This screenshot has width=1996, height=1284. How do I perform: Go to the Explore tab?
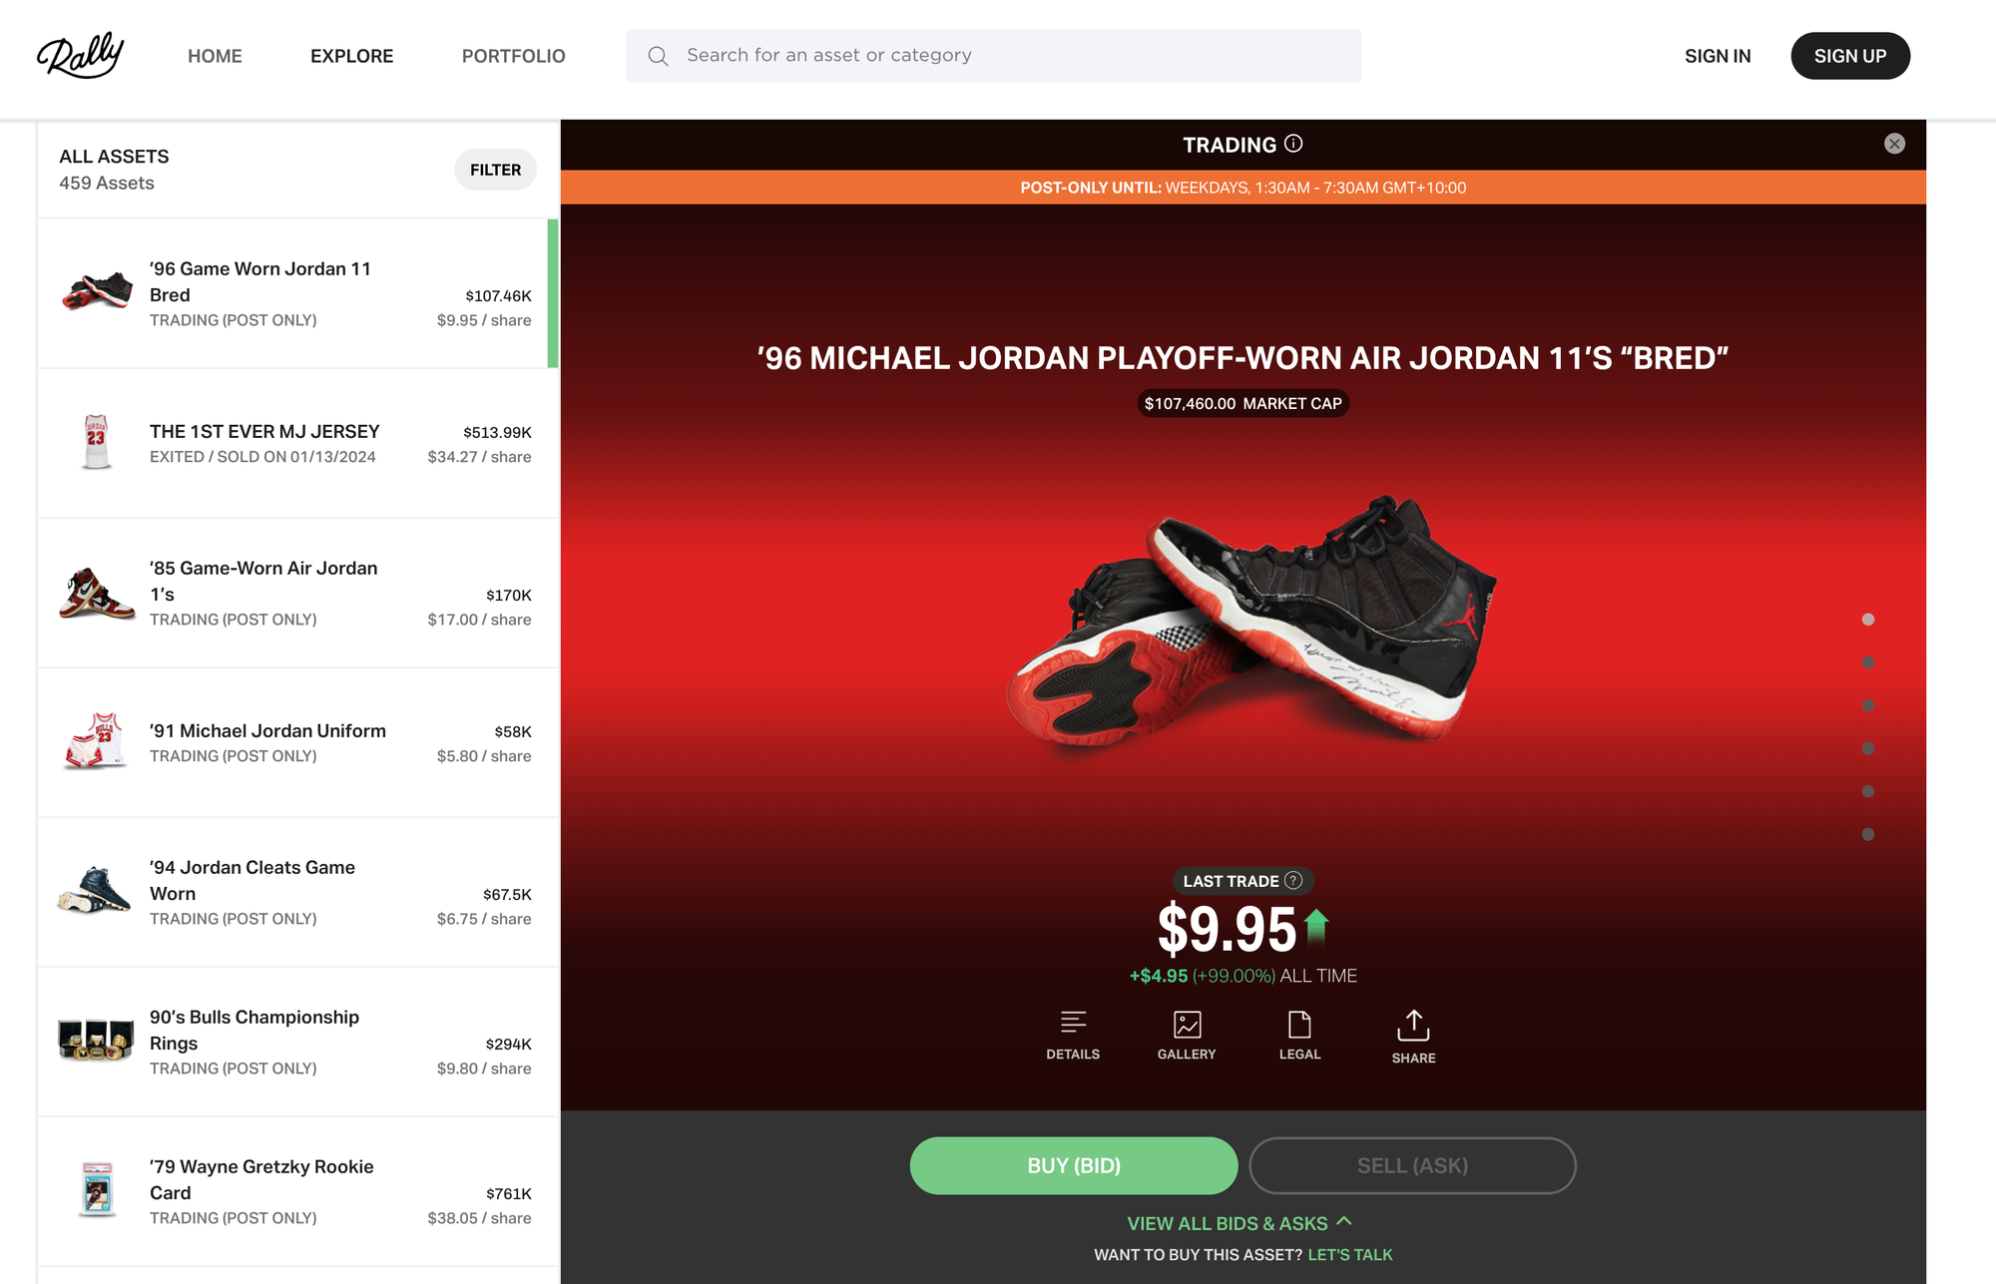(351, 56)
